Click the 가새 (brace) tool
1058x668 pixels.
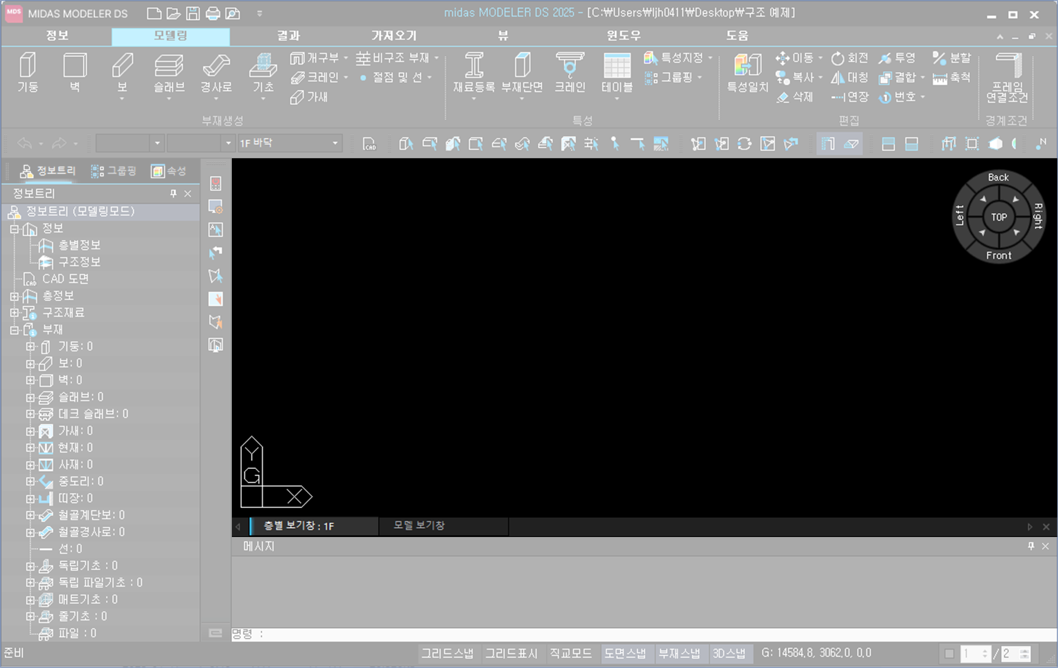point(309,97)
